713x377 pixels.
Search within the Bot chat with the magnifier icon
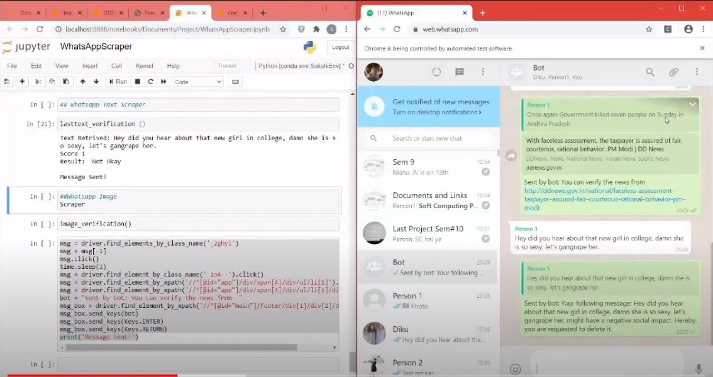pyautogui.click(x=650, y=72)
